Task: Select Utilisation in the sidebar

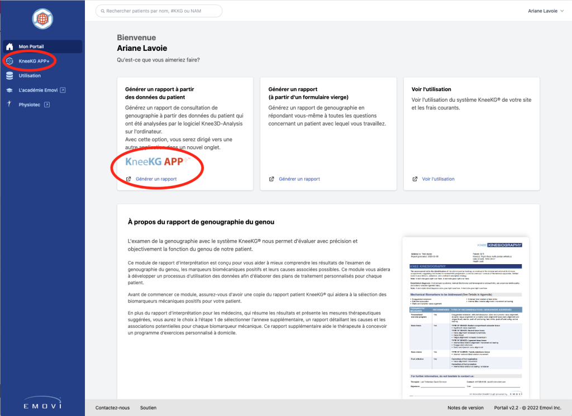Action: (42, 76)
